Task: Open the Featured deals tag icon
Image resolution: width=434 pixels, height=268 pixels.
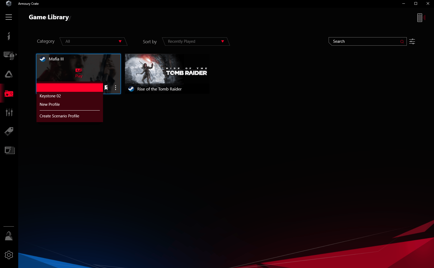Action: point(9,131)
